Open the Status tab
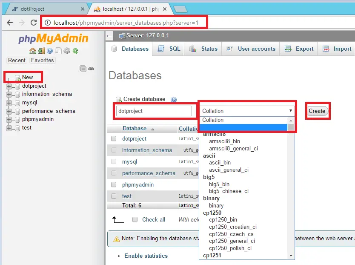This screenshot has width=355, height=265. [203, 49]
